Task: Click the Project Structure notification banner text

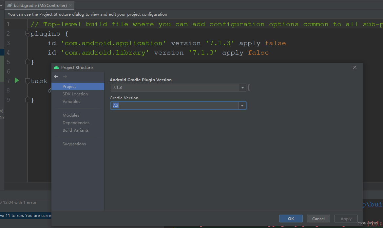Action: point(87,14)
